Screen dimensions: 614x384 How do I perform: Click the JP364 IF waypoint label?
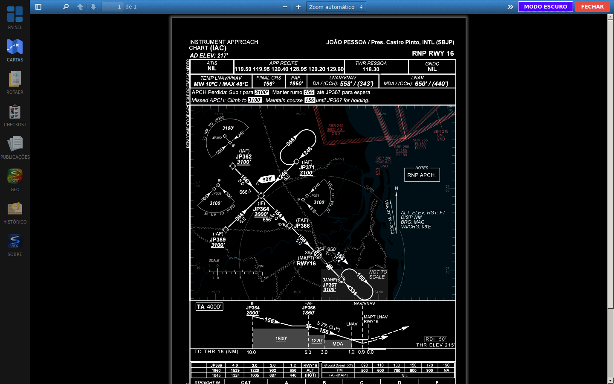click(x=261, y=209)
